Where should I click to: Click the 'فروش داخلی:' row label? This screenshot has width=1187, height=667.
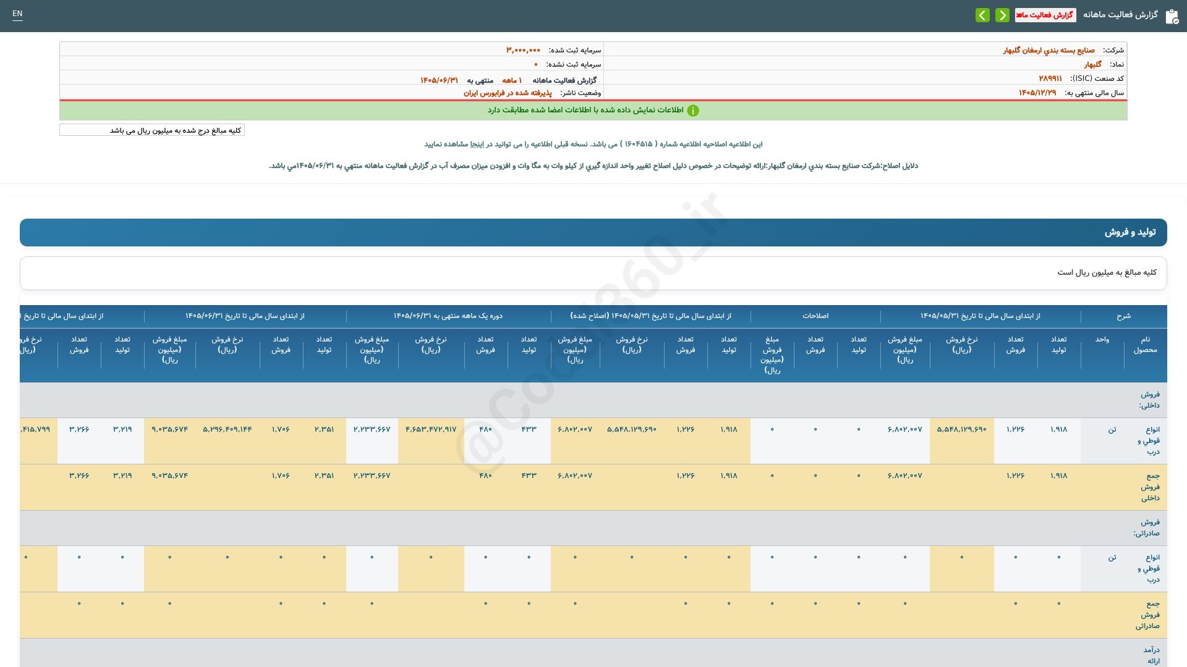pos(1150,400)
